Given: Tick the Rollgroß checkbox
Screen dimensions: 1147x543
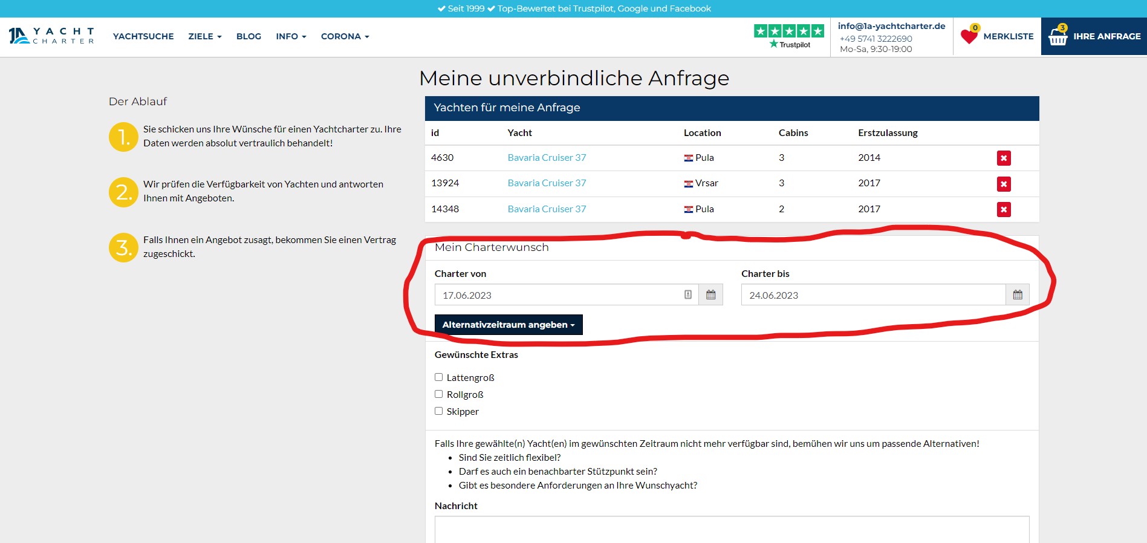Looking at the screenshot, I should [x=439, y=394].
